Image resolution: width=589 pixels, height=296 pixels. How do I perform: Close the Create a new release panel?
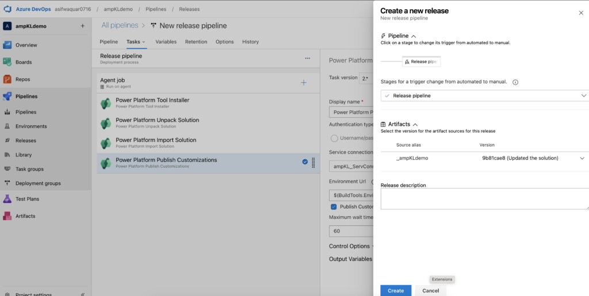(581, 13)
